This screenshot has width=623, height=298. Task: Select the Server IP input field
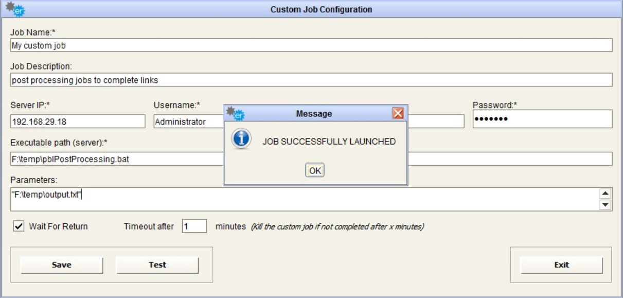78,121
